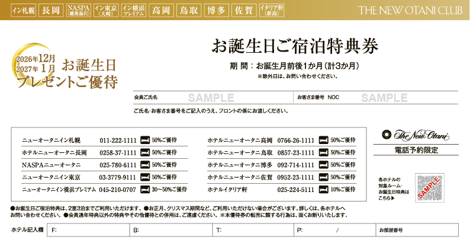This screenshot has height=243, width=470.
Task: Click phone number 0766-26-1111
Action: click(296, 140)
